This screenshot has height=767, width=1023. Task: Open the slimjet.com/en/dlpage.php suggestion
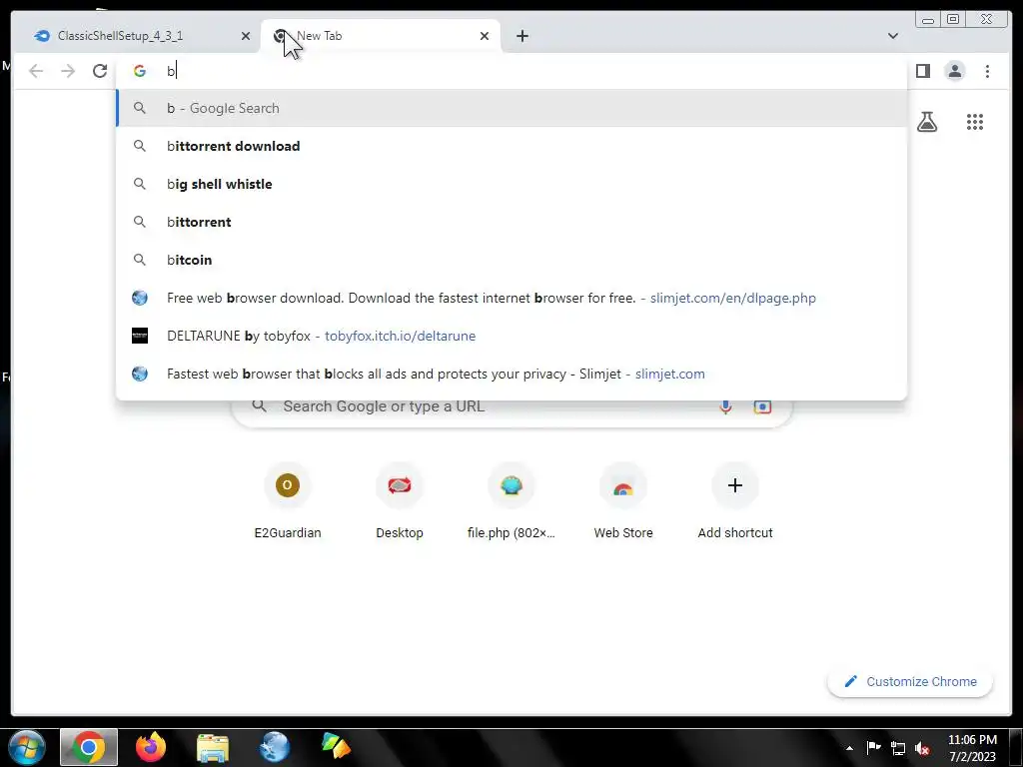point(511,298)
